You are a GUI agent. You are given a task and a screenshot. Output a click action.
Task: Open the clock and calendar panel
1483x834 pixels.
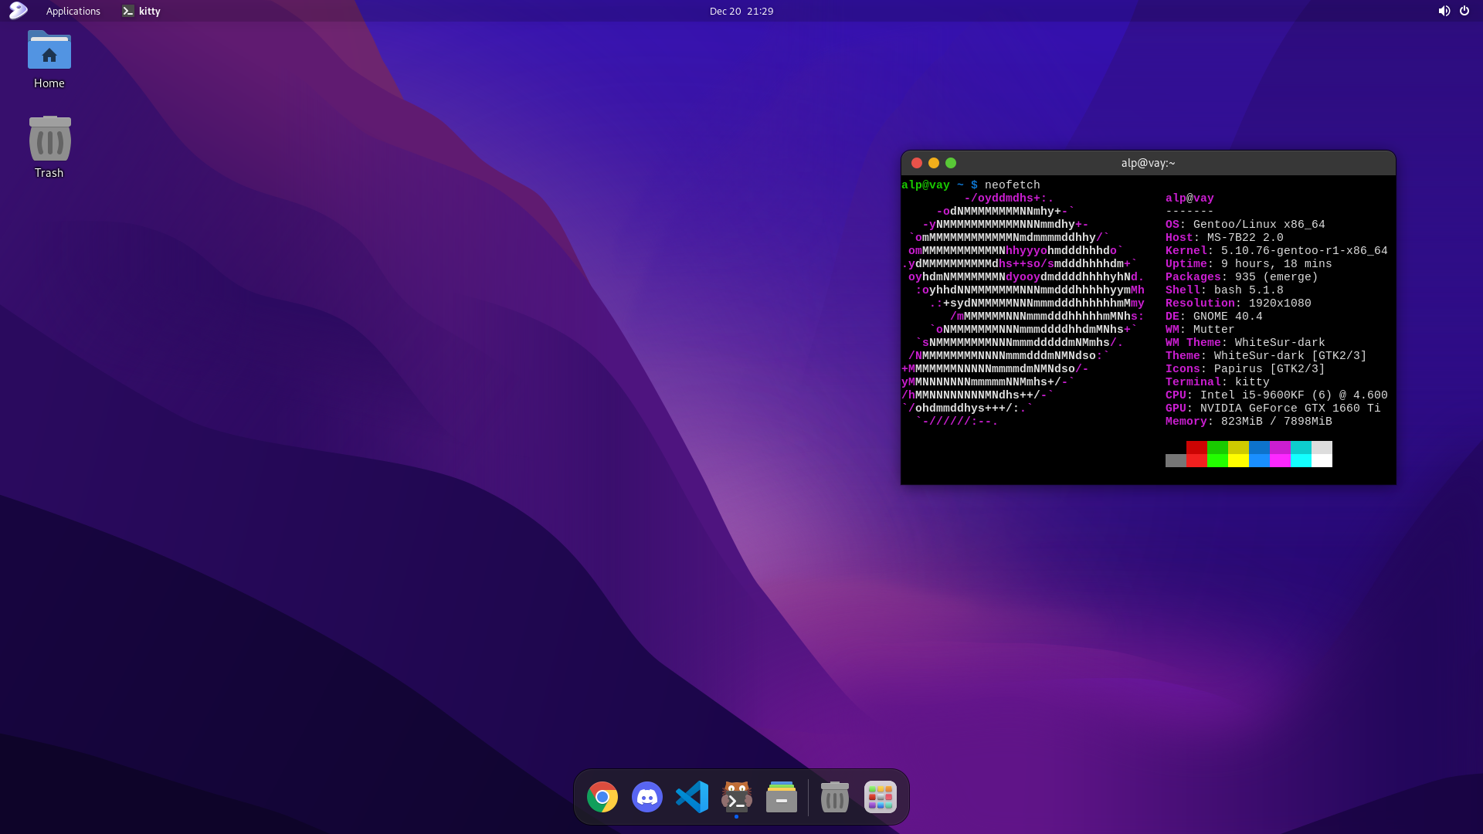coord(741,11)
